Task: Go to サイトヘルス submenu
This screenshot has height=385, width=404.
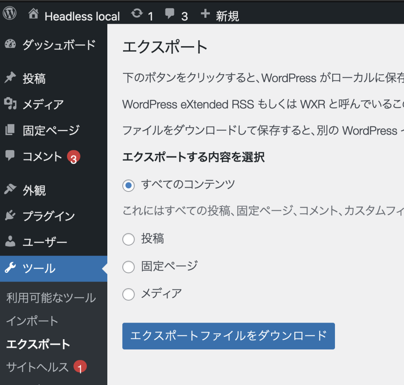Action: (37, 367)
